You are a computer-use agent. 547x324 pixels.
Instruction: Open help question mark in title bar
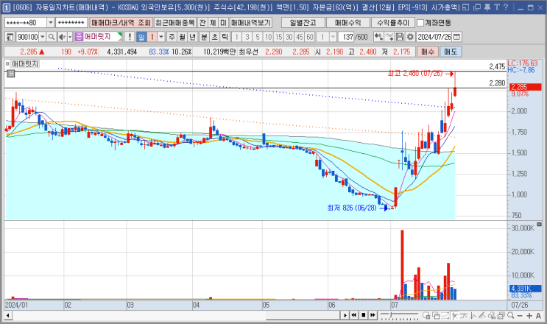pos(506,7)
